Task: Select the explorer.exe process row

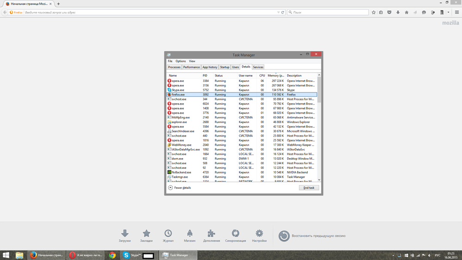Action: [242, 122]
